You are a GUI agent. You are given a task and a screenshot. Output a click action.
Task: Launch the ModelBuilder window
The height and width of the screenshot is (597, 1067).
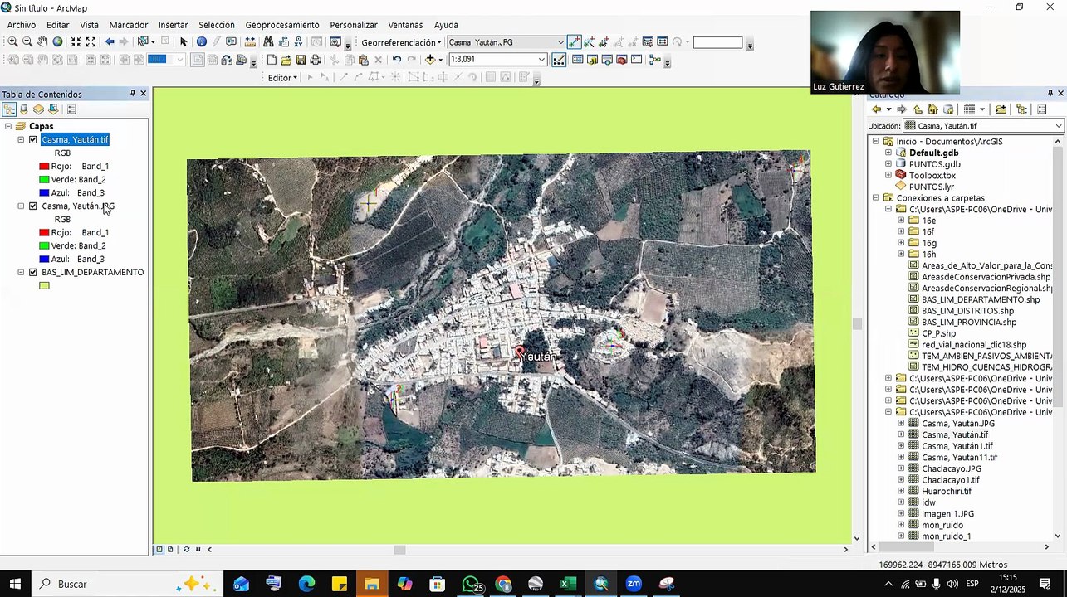(654, 60)
